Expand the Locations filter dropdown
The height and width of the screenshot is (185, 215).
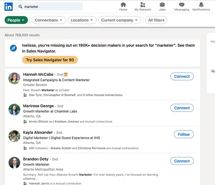(82, 20)
